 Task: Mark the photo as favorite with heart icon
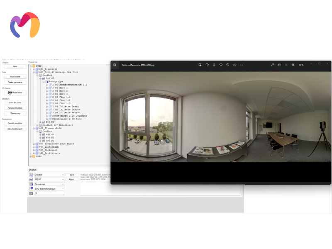pos(221,65)
